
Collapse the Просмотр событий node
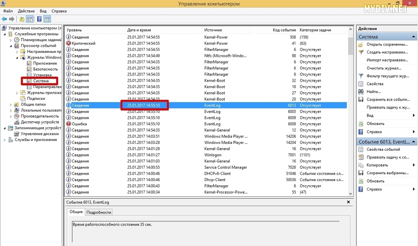pyautogui.click(x=11, y=46)
